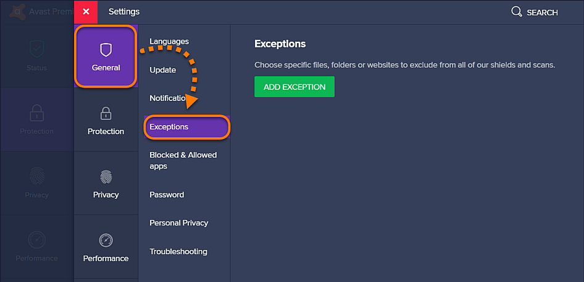
Task: Click the search magnifier icon
Action: [517, 12]
